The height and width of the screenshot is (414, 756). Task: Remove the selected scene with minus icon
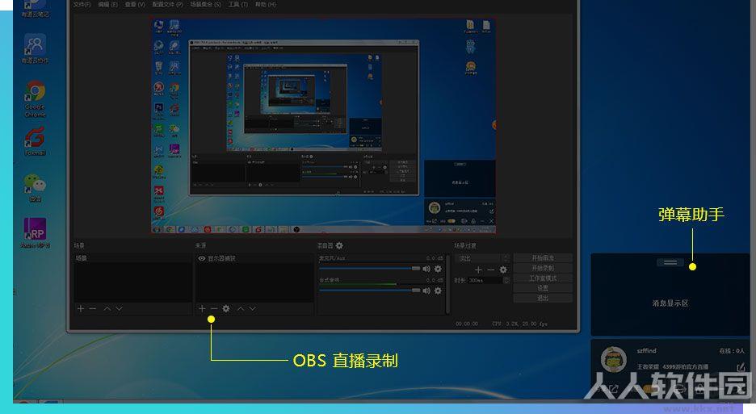pyautogui.click(x=93, y=308)
